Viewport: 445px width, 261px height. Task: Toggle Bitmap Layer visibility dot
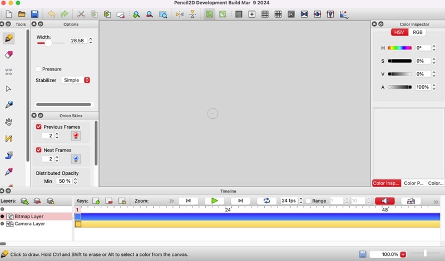(x=2, y=216)
